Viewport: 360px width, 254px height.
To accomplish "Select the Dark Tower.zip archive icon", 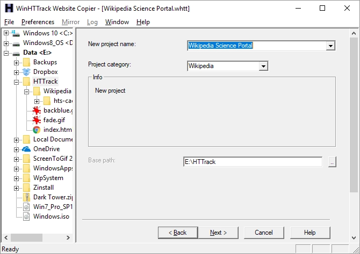I will (x=26, y=197).
